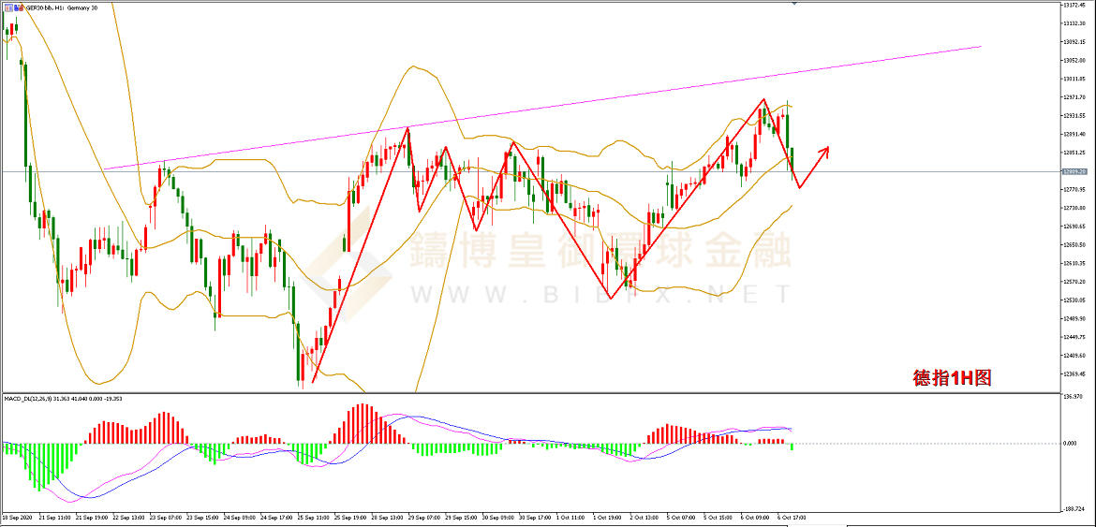Click the 12369.25 price axis label
Image resolution: width=1096 pixels, height=527 pixels.
(x=1075, y=373)
